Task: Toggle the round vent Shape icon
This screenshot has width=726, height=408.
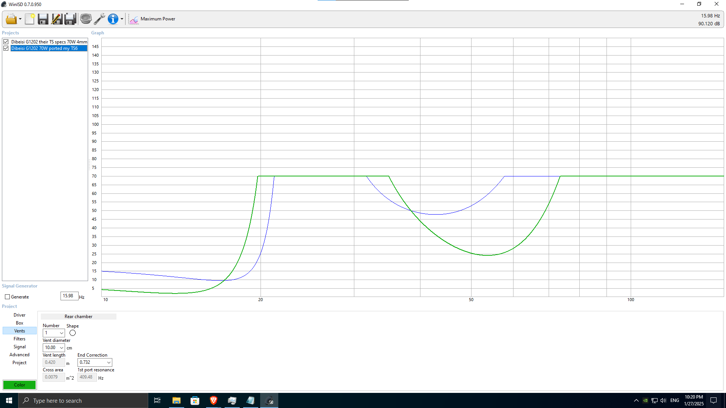Action: click(x=73, y=333)
